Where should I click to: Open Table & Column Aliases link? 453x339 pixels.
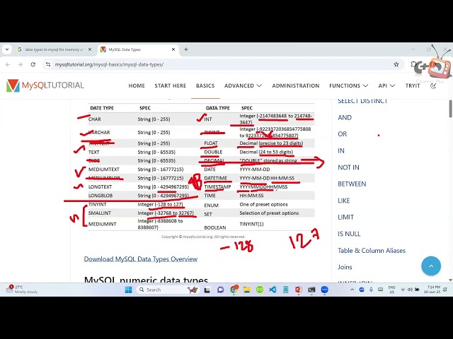click(372, 251)
